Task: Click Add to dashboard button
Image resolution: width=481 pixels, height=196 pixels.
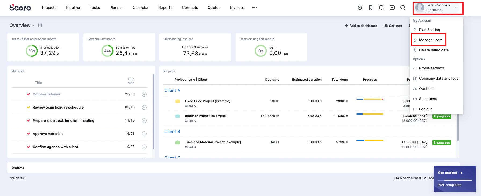Action: point(361,26)
